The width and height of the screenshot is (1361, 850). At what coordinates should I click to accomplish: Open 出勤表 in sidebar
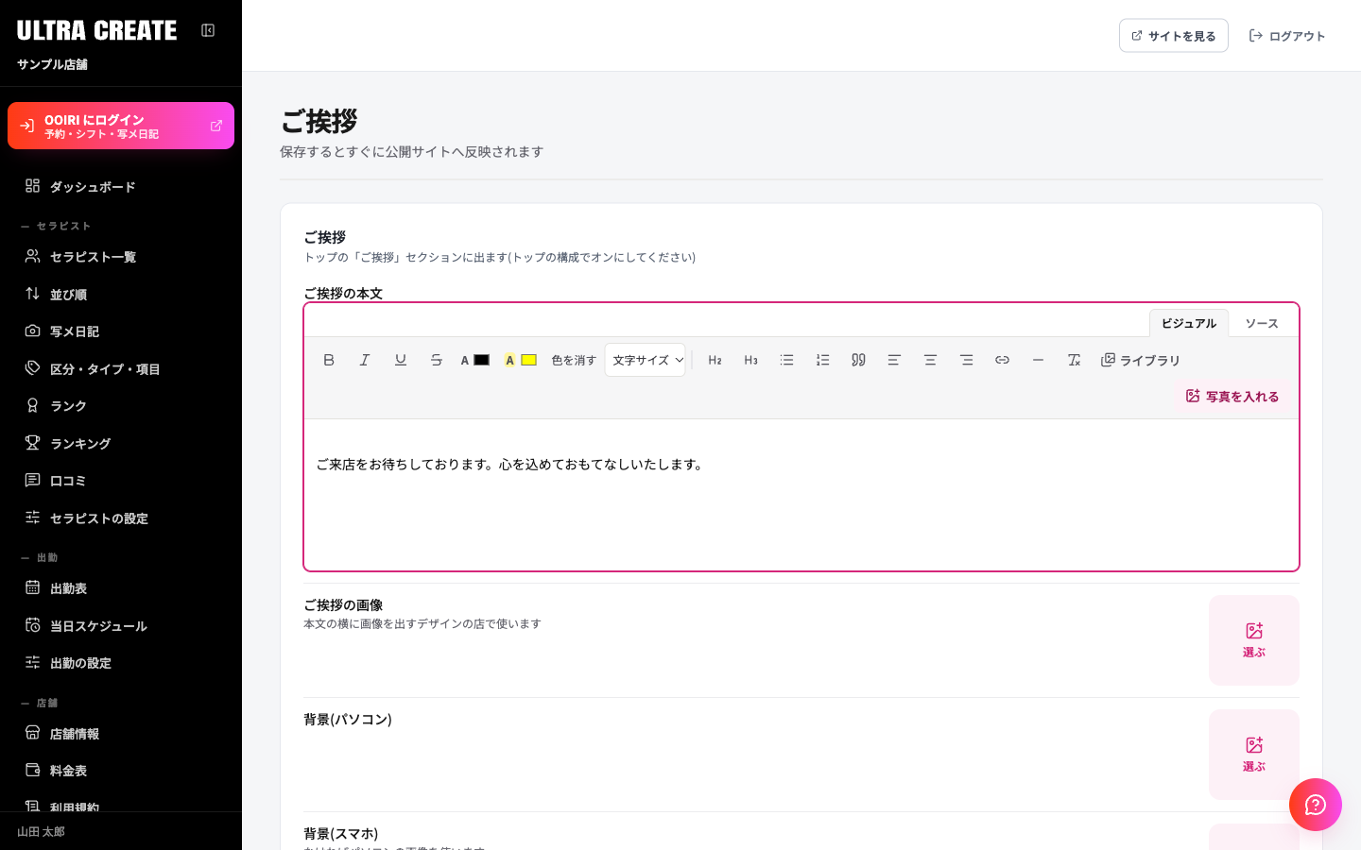(121, 588)
